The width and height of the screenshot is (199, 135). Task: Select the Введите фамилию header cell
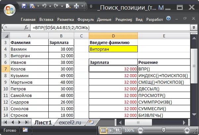113,42
